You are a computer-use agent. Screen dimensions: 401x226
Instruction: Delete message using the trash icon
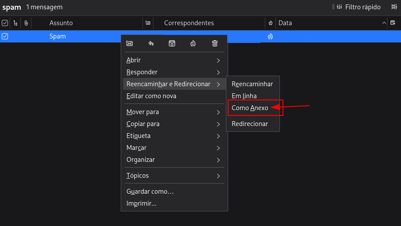[215, 43]
